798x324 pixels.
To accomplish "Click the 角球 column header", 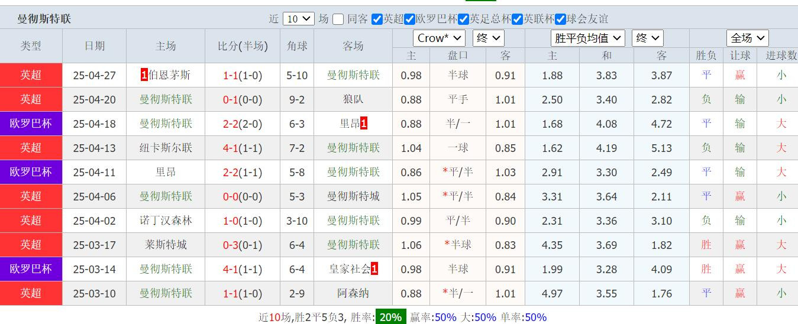I will point(297,46).
